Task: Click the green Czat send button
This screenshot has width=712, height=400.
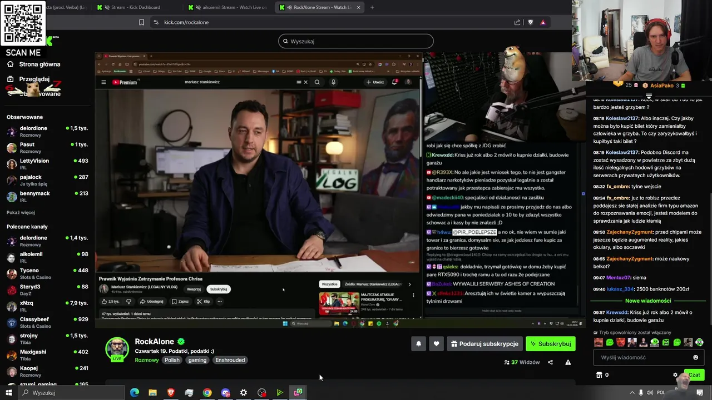Action: pyautogui.click(x=694, y=375)
